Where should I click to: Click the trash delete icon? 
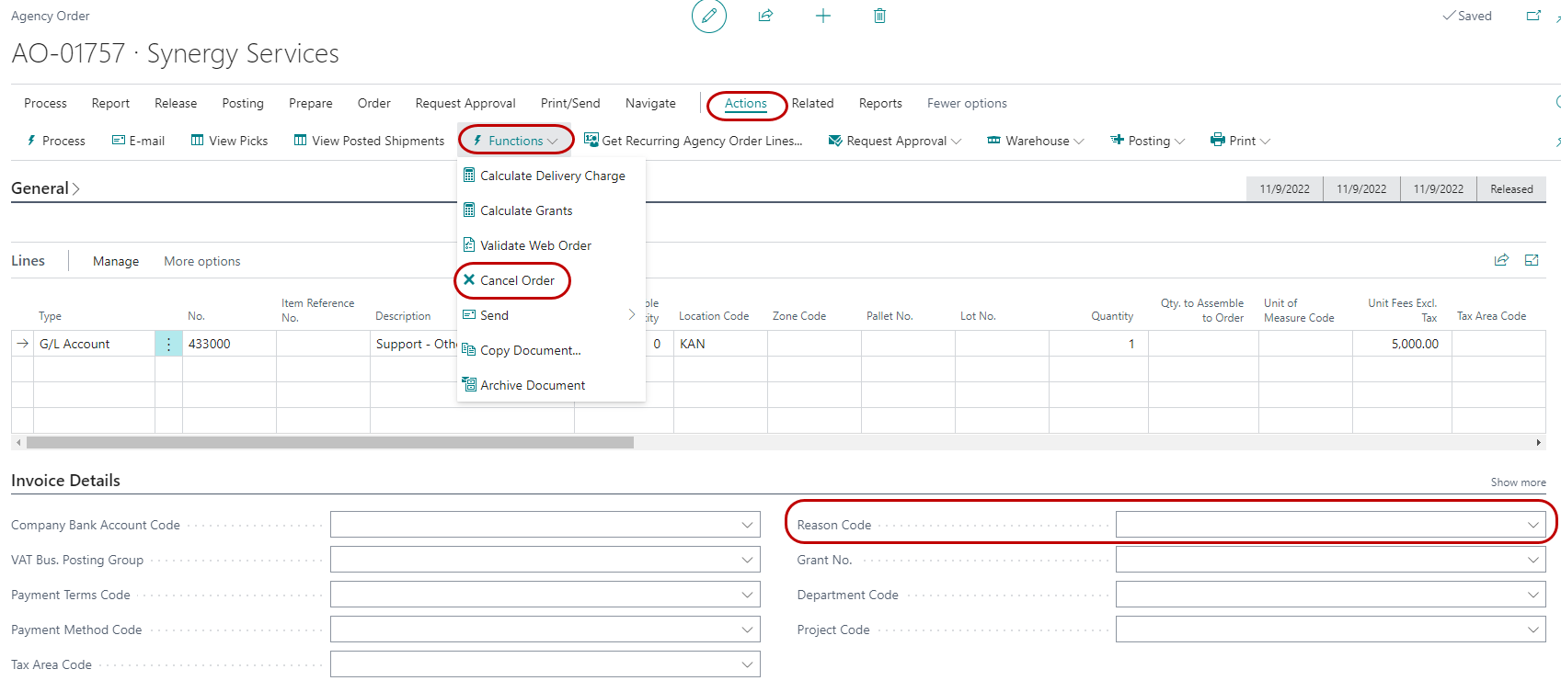coord(879,16)
